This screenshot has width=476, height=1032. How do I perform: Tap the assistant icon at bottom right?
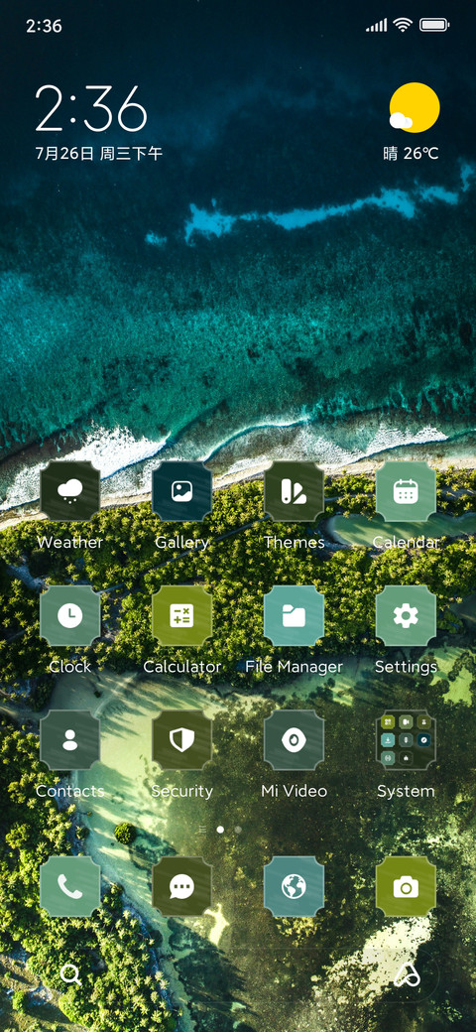[x=407, y=974]
